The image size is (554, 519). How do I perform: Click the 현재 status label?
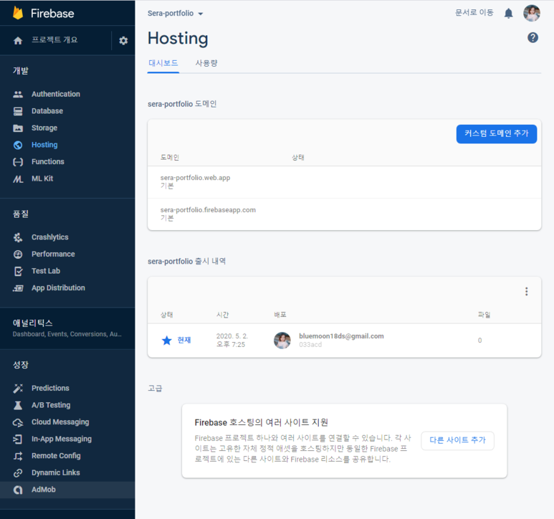(x=184, y=341)
